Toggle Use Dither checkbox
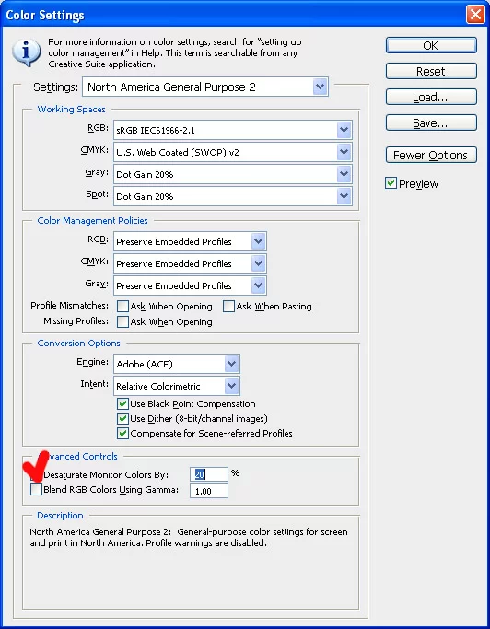Viewport: 490px width, 629px height. coord(122,418)
